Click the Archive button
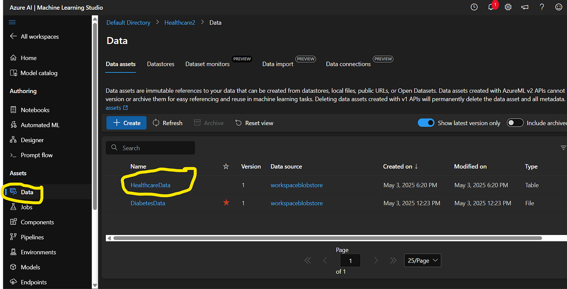This screenshot has height=289, width=567. point(209,123)
